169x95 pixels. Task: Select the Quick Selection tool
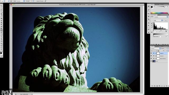(x=2, y=12)
